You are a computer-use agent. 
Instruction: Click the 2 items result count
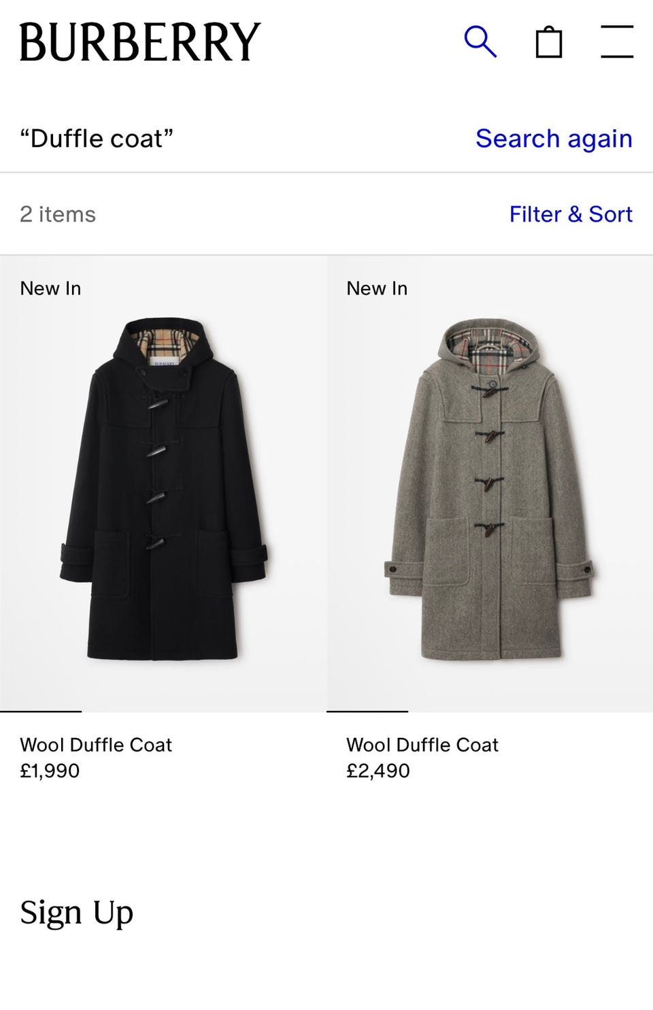pyautogui.click(x=58, y=214)
